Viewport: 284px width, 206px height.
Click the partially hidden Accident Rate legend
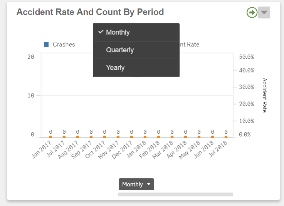pyautogui.click(x=190, y=44)
